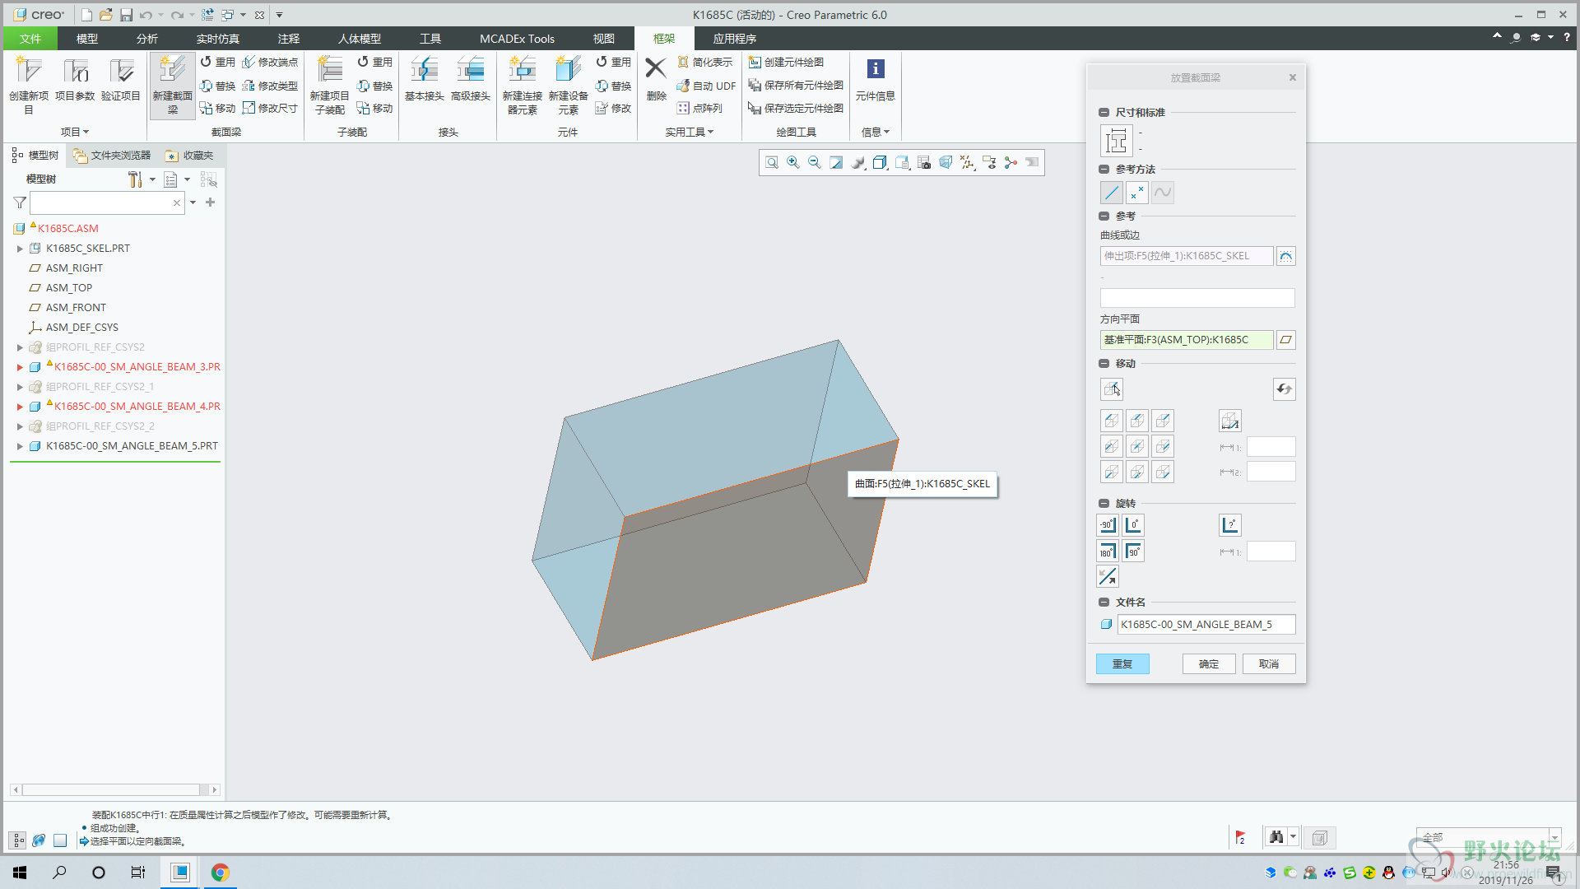Select the 0° rotation toggle
The height and width of the screenshot is (889, 1580).
(x=1133, y=525)
